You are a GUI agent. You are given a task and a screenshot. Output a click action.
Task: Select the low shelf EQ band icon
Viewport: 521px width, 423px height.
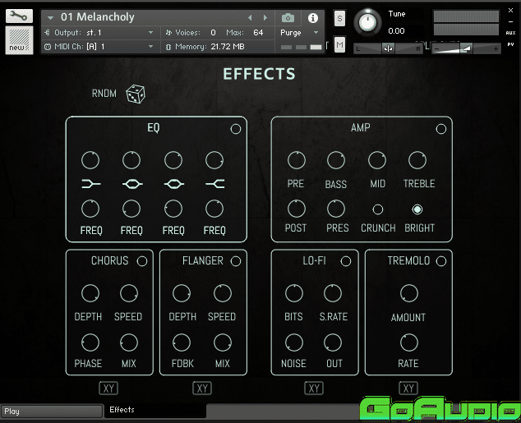(91, 184)
